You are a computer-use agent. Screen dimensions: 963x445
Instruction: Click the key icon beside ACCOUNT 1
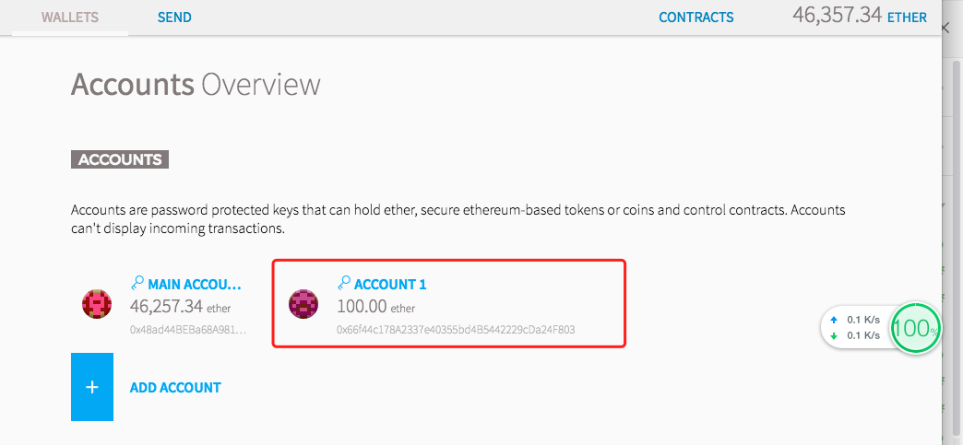pyautogui.click(x=344, y=284)
